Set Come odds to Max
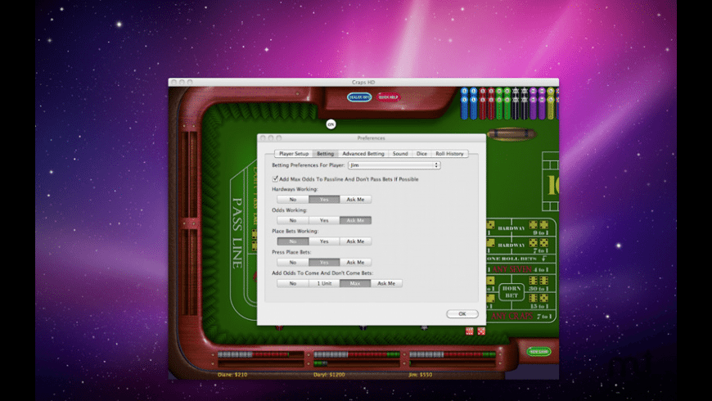Image resolution: width=712 pixels, height=401 pixels. [x=355, y=283]
